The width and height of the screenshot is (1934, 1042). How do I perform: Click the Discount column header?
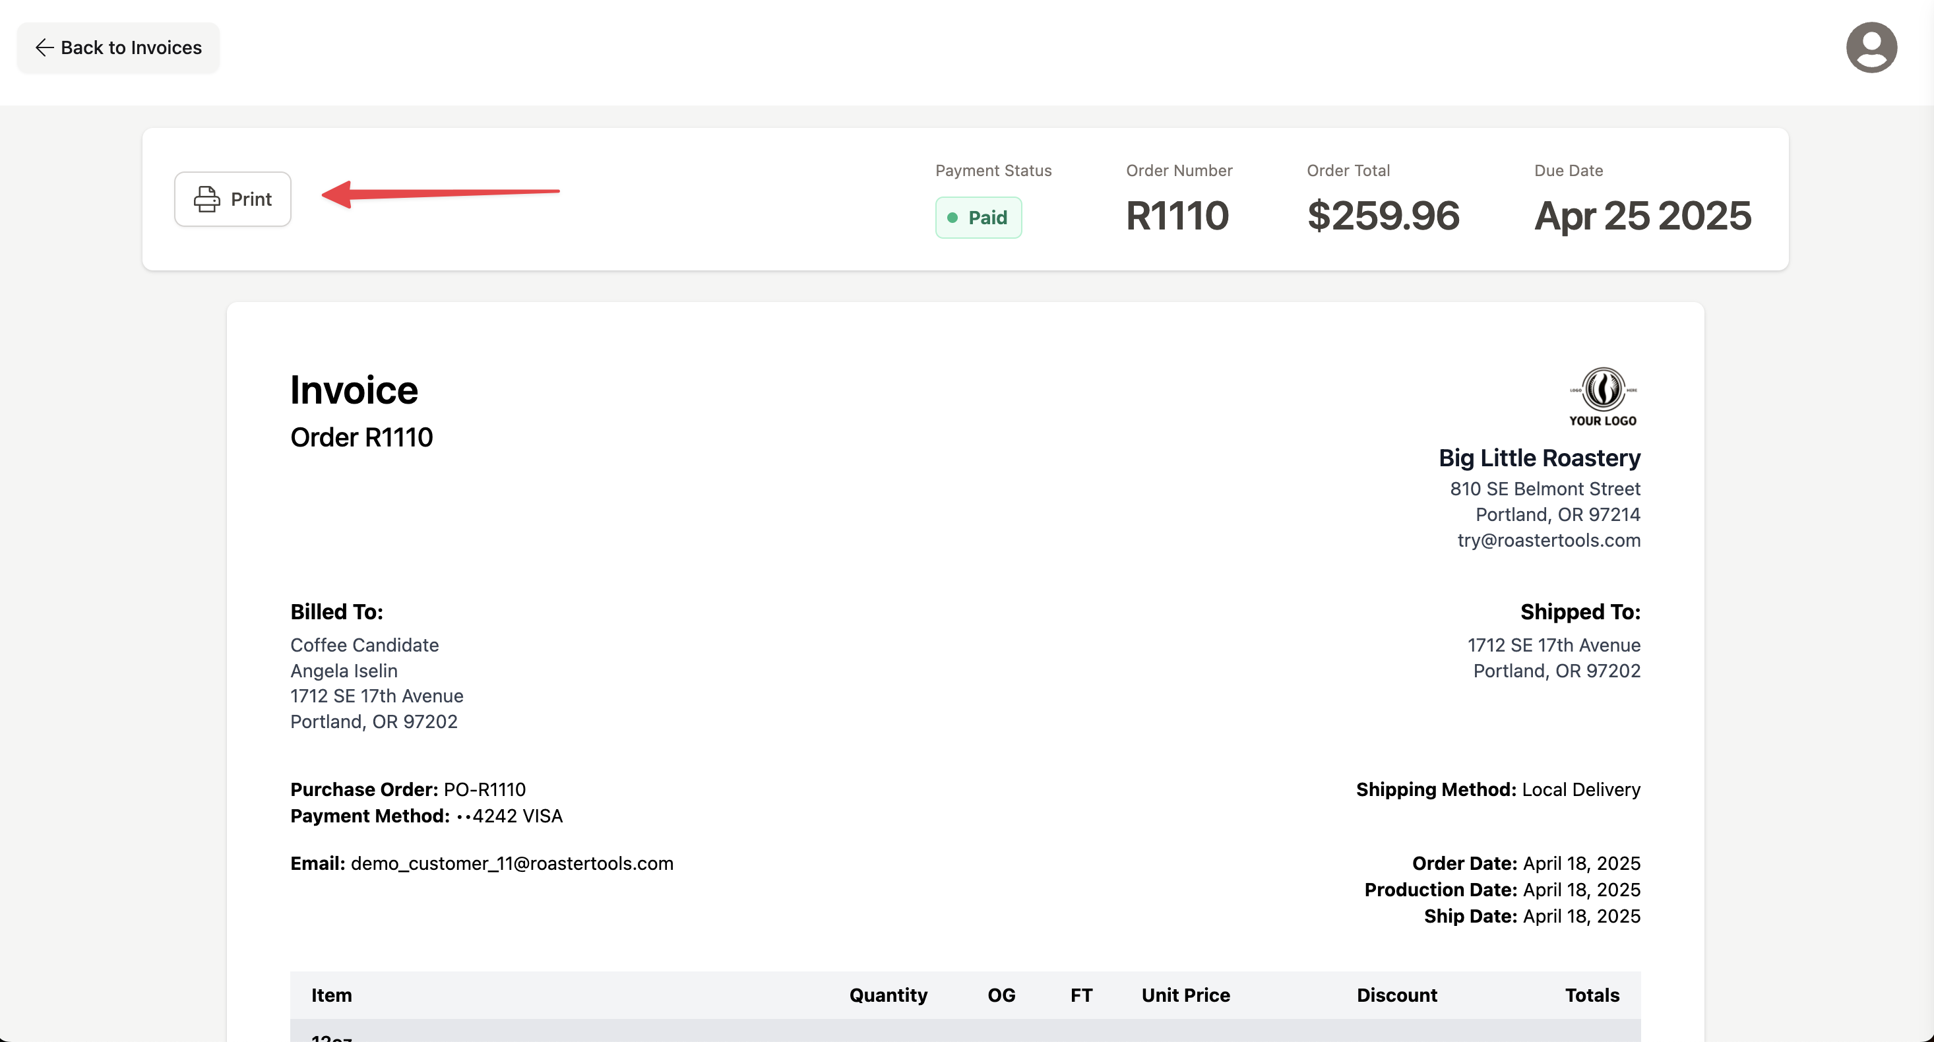1396,995
